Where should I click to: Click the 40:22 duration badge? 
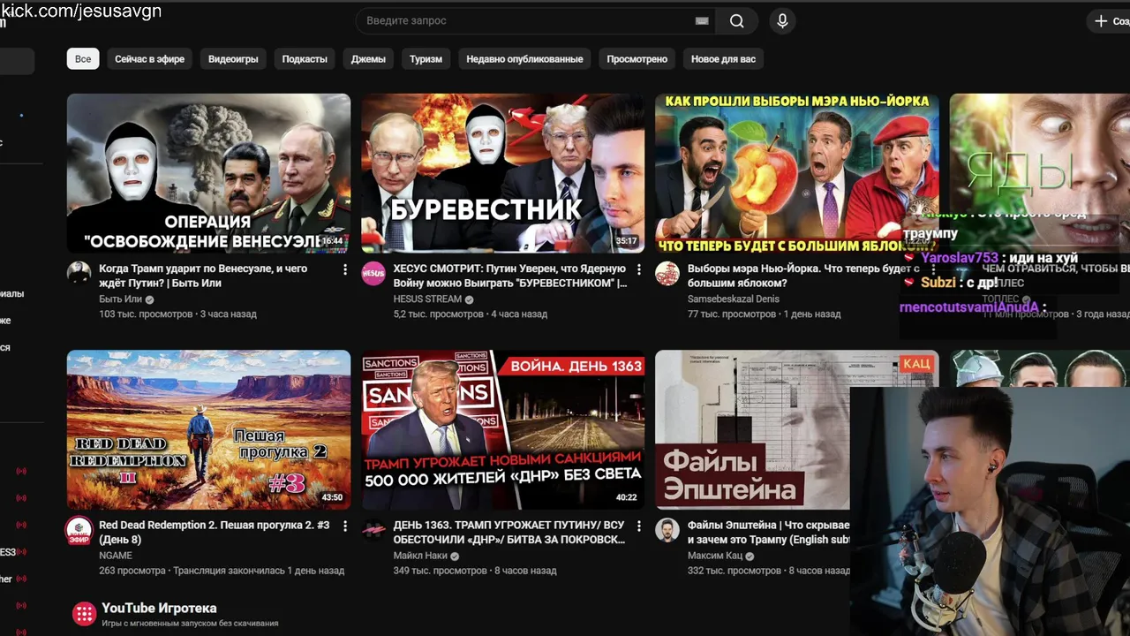tap(626, 497)
